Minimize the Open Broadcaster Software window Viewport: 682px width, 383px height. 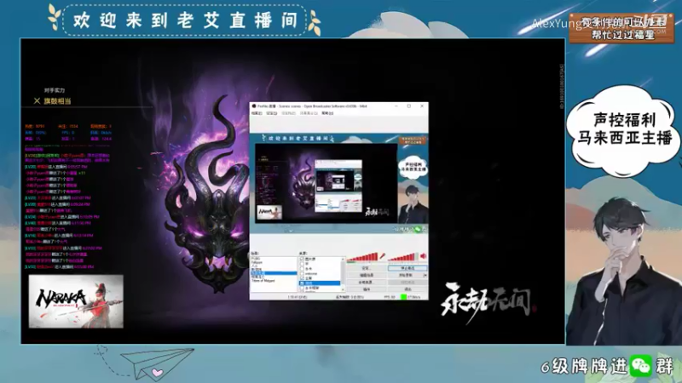[396, 106]
